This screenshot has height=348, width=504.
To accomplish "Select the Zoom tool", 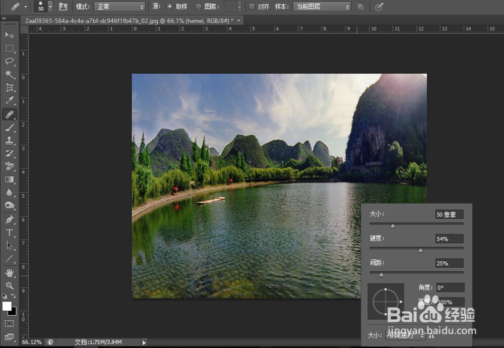I will [x=9, y=285].
